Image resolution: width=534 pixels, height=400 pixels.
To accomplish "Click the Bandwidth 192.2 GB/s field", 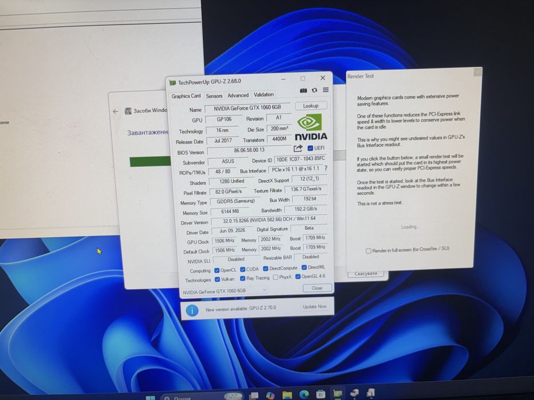I will tap(306, 209).
